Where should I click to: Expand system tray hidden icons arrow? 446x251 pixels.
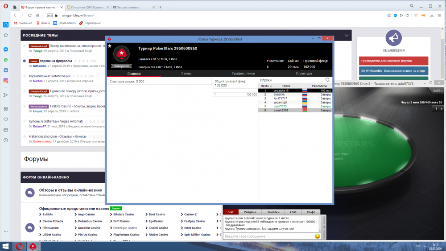click(x=425, y=247)
